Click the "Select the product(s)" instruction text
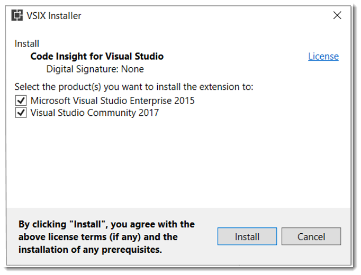Screen dimensions: 361x275 [x=134, y=87]
